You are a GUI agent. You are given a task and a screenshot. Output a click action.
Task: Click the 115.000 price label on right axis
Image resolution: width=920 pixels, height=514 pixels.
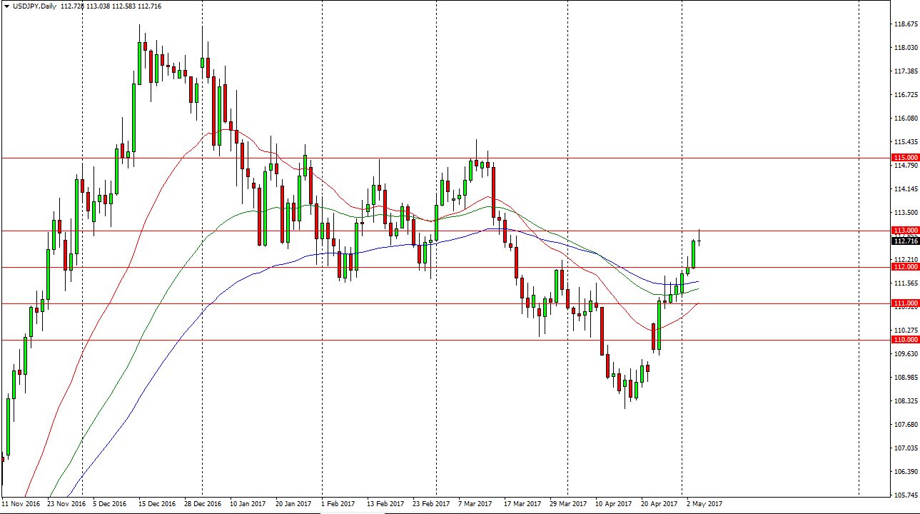[904, 156]
